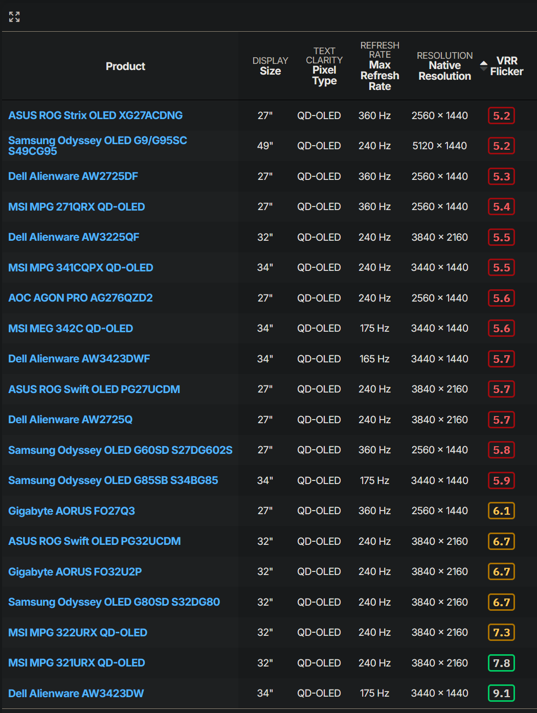Viewport: 537px width, 713px height.
Task: Open the MSI MEG 342C QD-OLED page
Action: point(70,328)
